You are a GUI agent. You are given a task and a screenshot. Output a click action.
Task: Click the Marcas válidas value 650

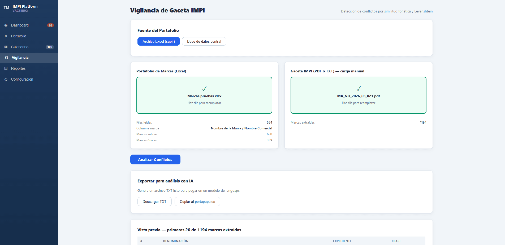pos(269,134)
